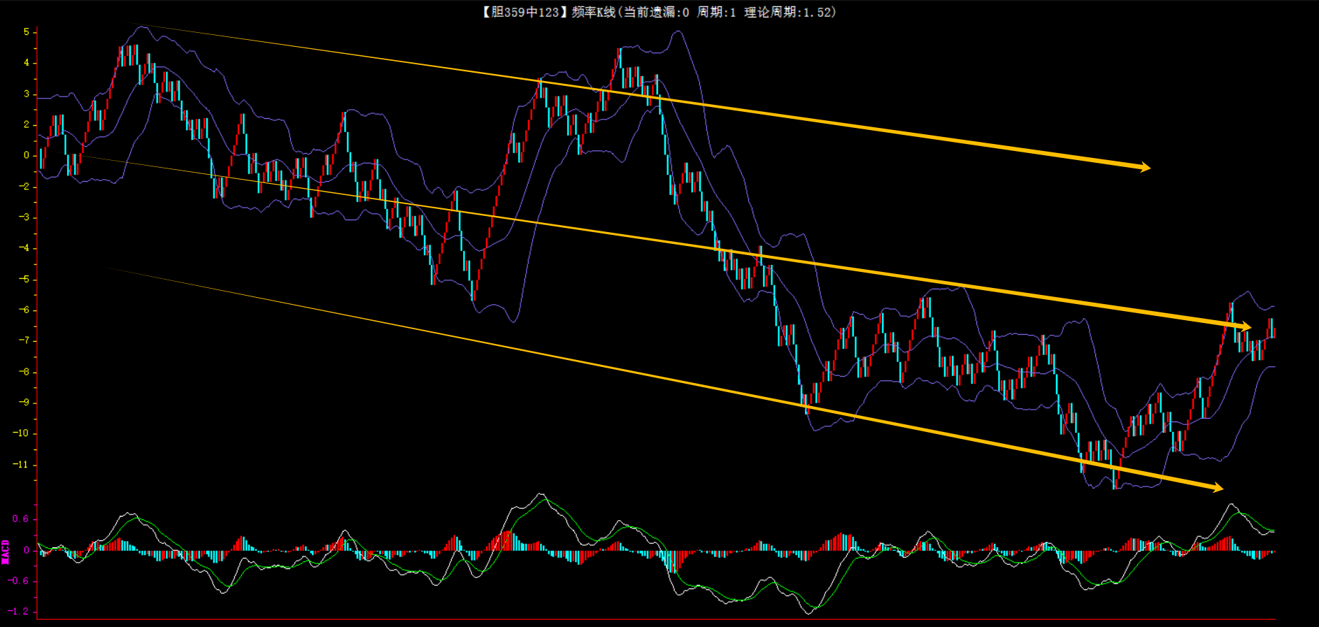Click the -1.2 label on MACD axis
The image size is (1319, 627).
(x=18, y=611)
